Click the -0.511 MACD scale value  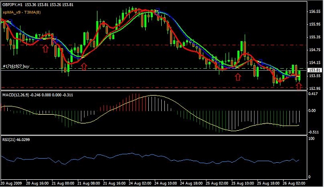tap(313, 132)
